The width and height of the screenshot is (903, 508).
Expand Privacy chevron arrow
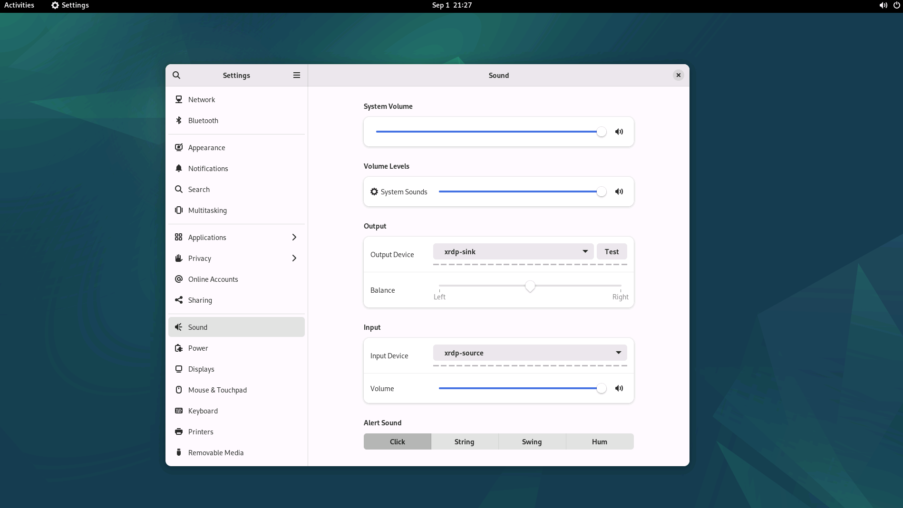[x=294, y=258]
